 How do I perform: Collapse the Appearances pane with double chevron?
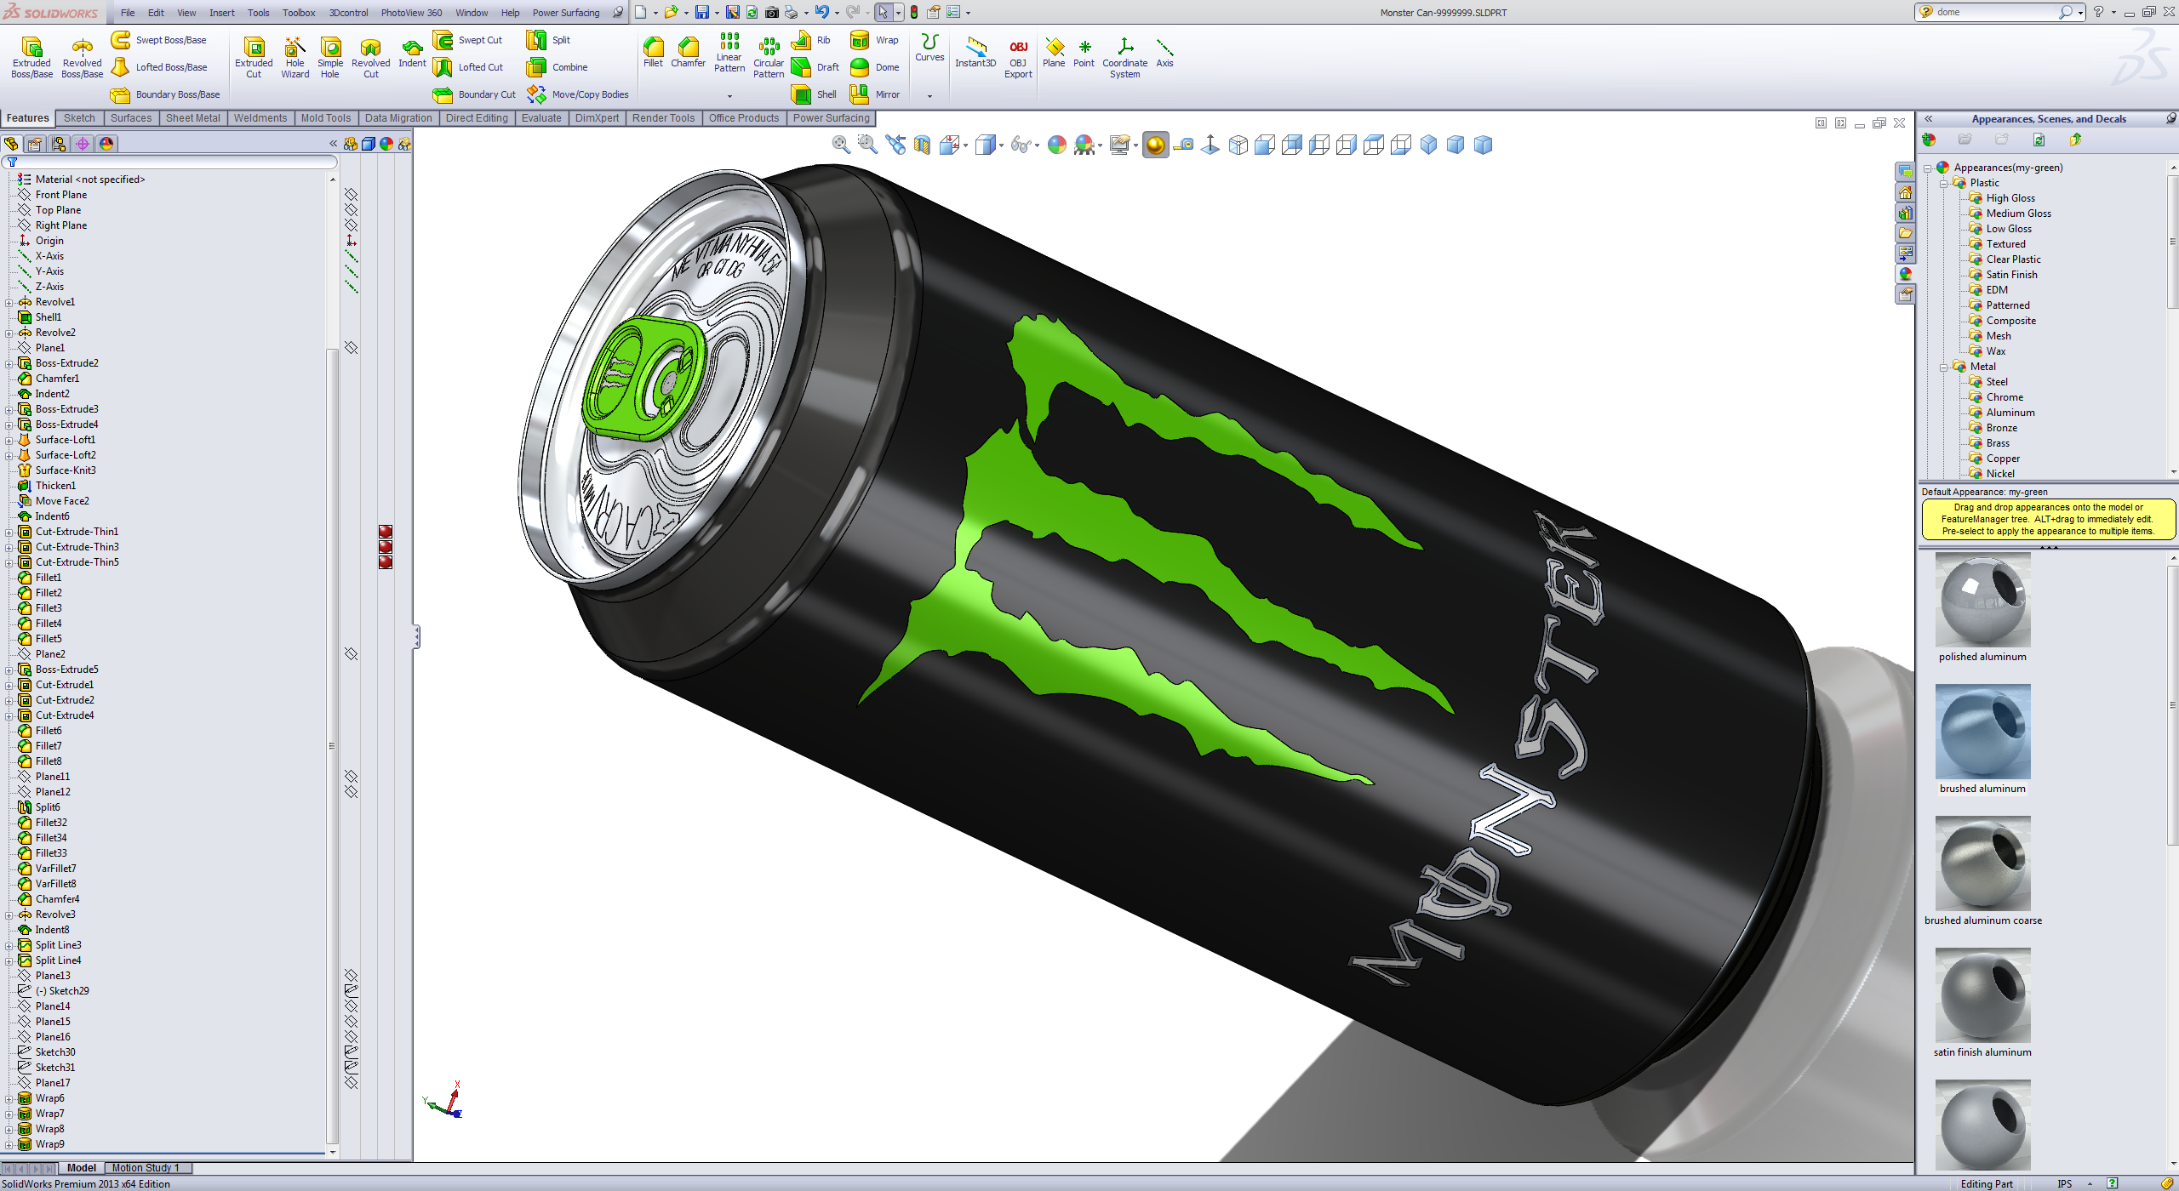1929,119
